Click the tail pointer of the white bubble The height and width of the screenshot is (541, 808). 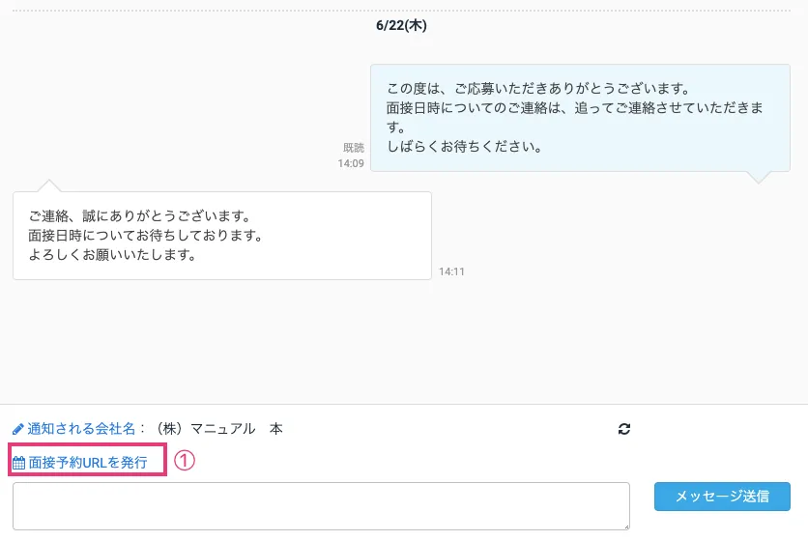(46, 185)
